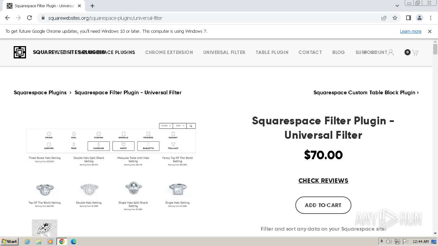The height and width of the screenshot is (246, 438).
Task: Open a new browser tab
Action: pos(92,6)
